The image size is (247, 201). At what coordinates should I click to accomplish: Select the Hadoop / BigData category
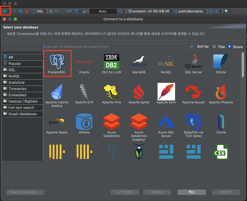pos(22,101)
